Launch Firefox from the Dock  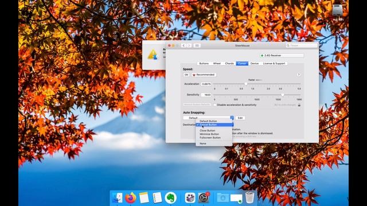click(131, 198)
